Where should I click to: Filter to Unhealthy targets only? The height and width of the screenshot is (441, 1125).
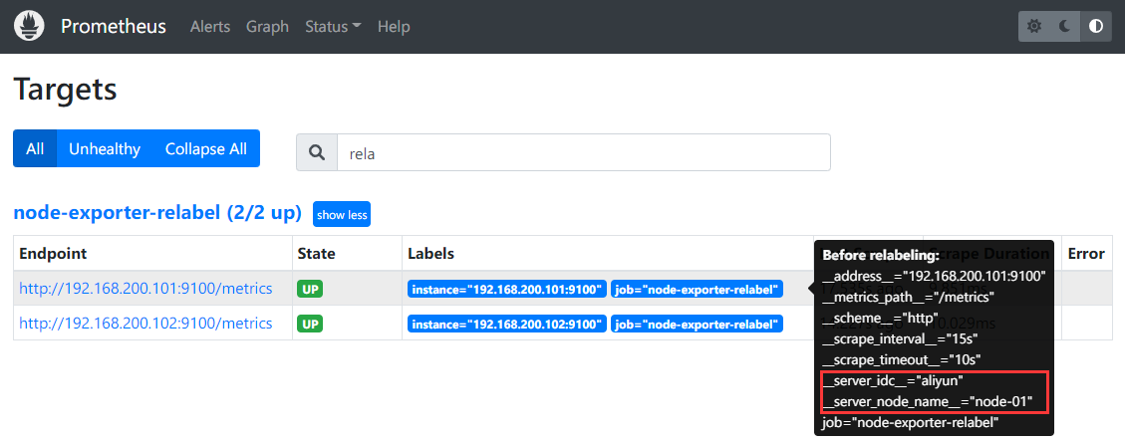105,148
